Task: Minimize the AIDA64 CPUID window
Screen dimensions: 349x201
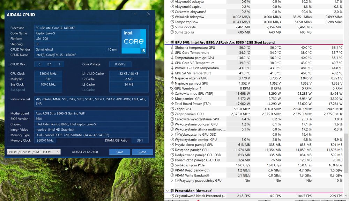Action: [x=136, y=14]
